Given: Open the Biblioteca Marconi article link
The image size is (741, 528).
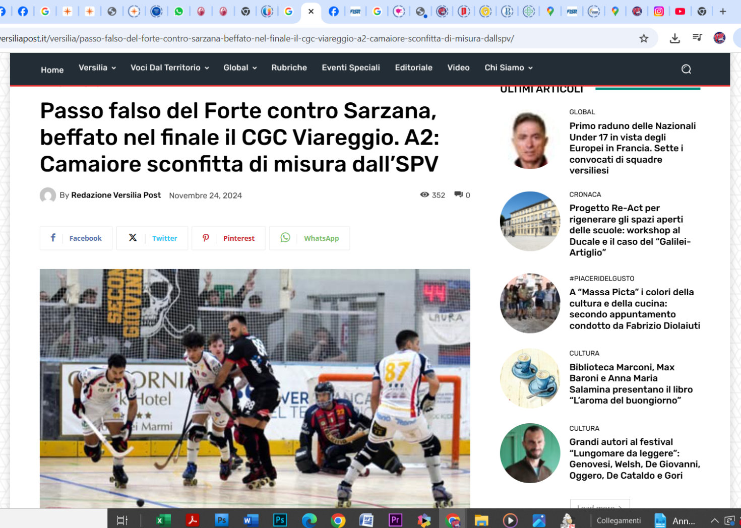Looking at the screenshot, I should (631, 383).
